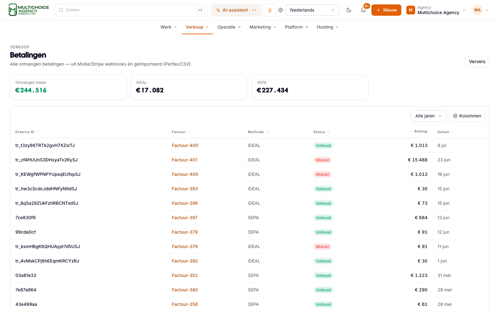Expand the Alle jaren year filter
Image resolution: width=503 pixels, height=314 pixels.
point(428,116)
